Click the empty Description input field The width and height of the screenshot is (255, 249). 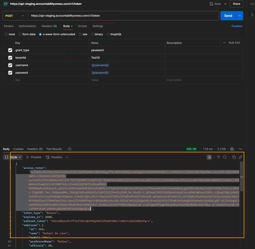tap(204, 80)
